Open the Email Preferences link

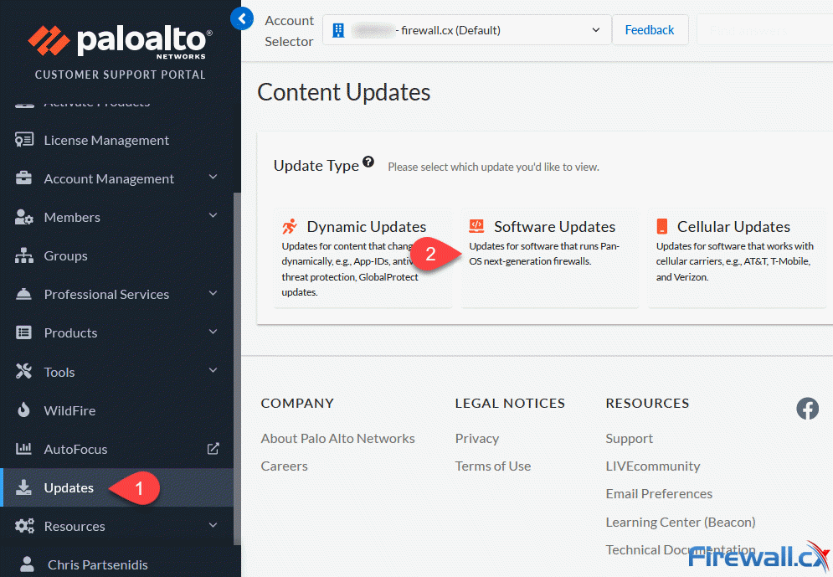pyautogui.click(x=659, y=493)
